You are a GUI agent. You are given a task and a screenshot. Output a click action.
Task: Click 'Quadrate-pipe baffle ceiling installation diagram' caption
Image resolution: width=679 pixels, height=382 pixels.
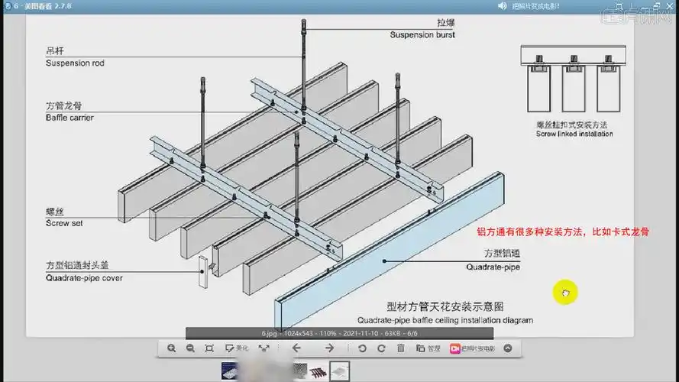(445, 321)
